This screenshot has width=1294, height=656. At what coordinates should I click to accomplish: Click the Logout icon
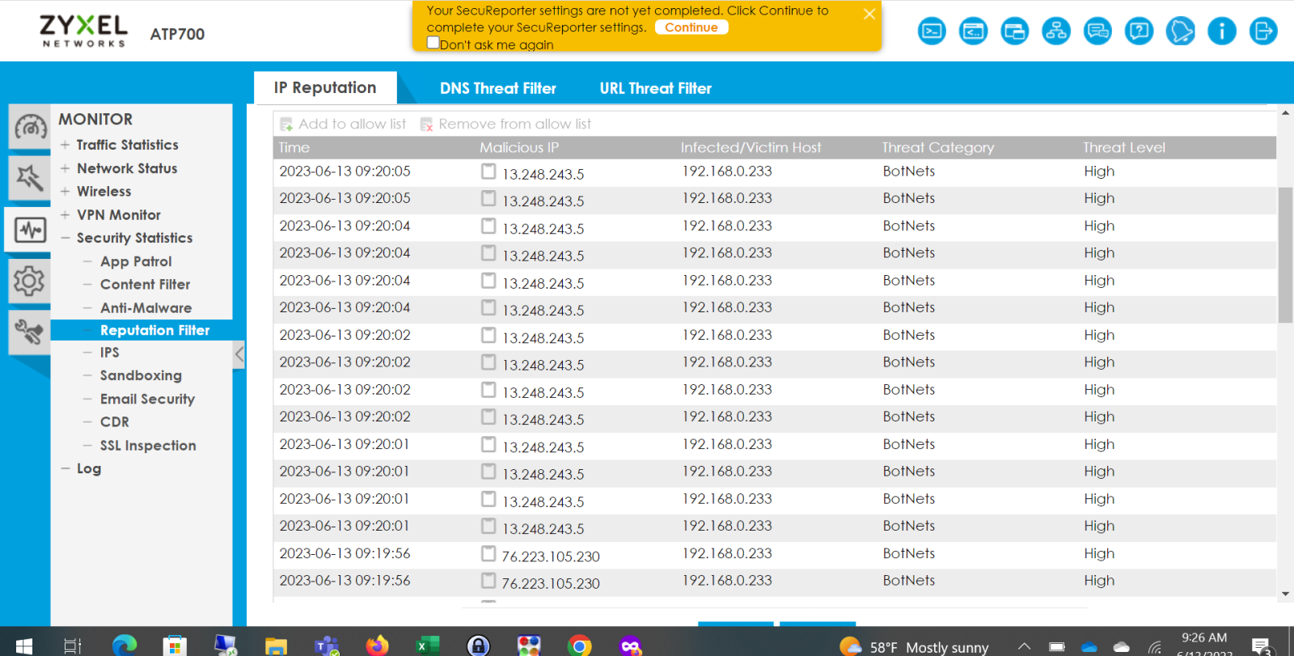click(1263, 32)
